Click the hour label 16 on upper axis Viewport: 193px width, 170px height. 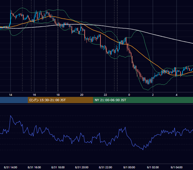click(x=34, y=95)
